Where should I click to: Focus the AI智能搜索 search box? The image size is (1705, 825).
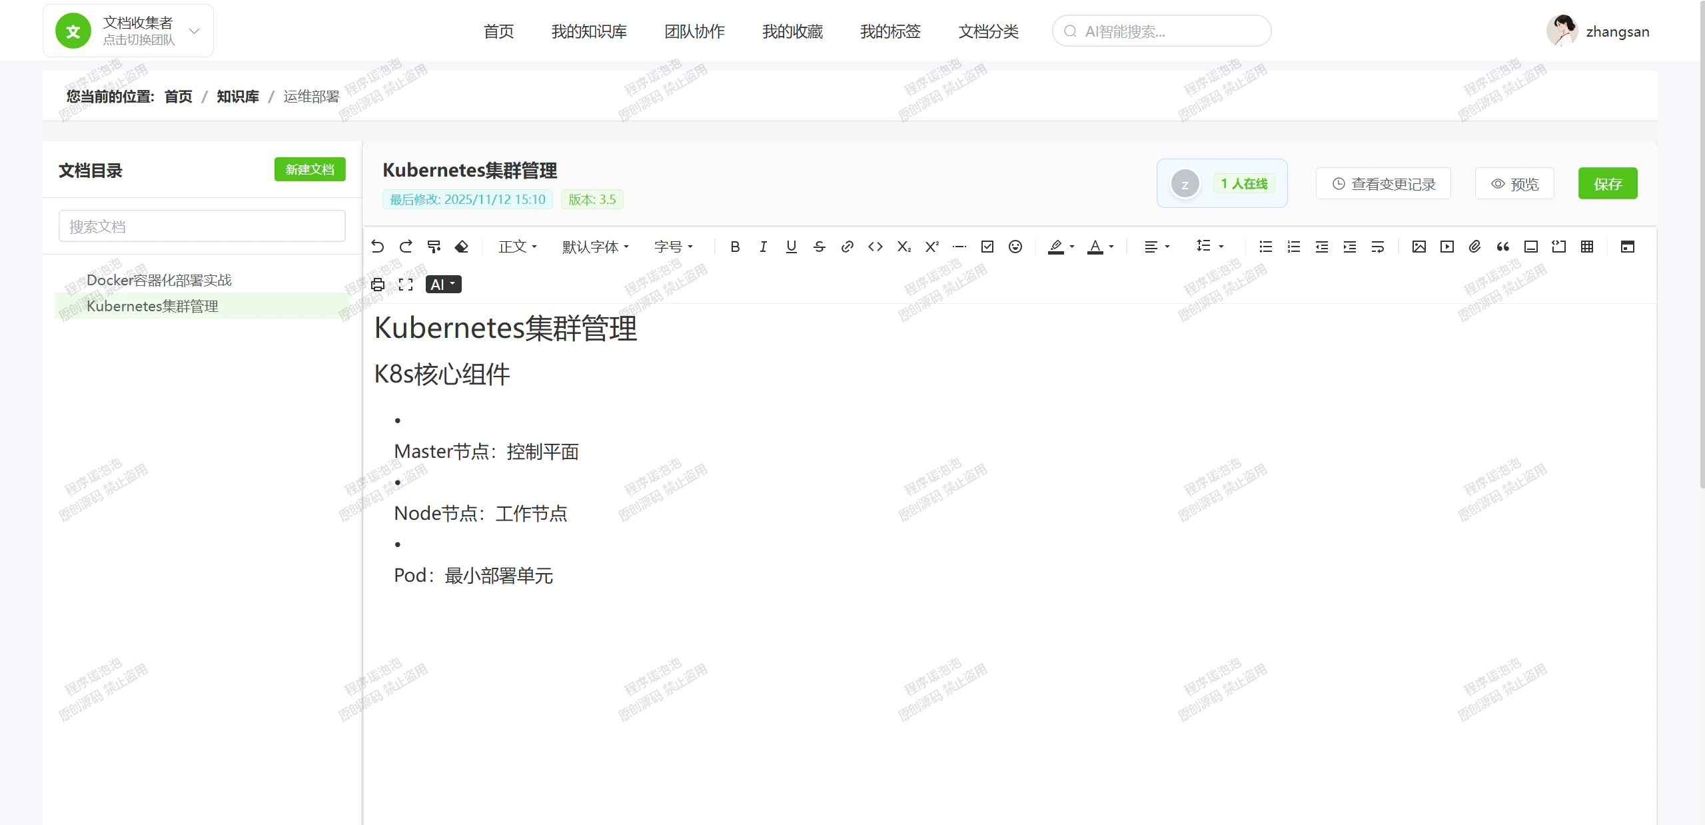[x=1162, y=31]
